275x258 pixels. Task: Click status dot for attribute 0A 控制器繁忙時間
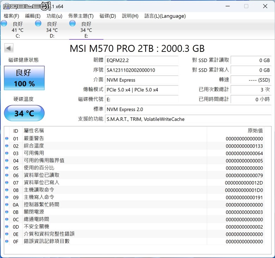(7, 204)
